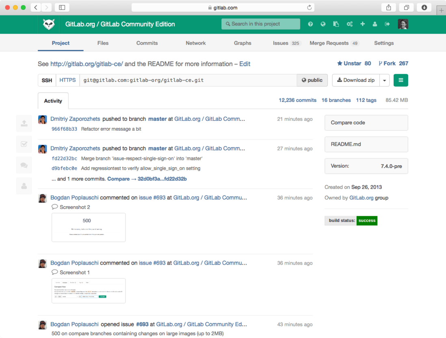Open a new Safari tab with plus
446x338 pixels.
(x=441, y=11)
